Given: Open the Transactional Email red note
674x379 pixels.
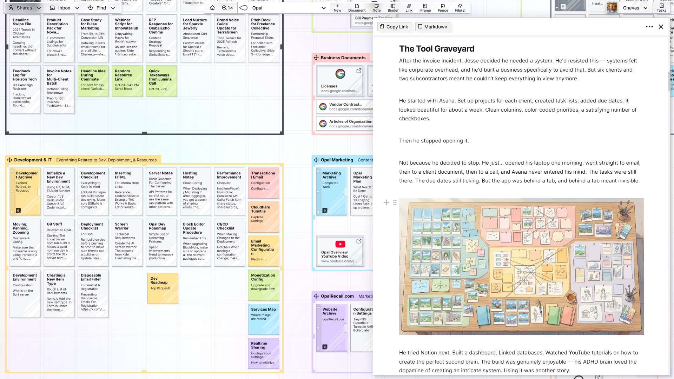Looking at the screenshot, I should coord(264,183).
